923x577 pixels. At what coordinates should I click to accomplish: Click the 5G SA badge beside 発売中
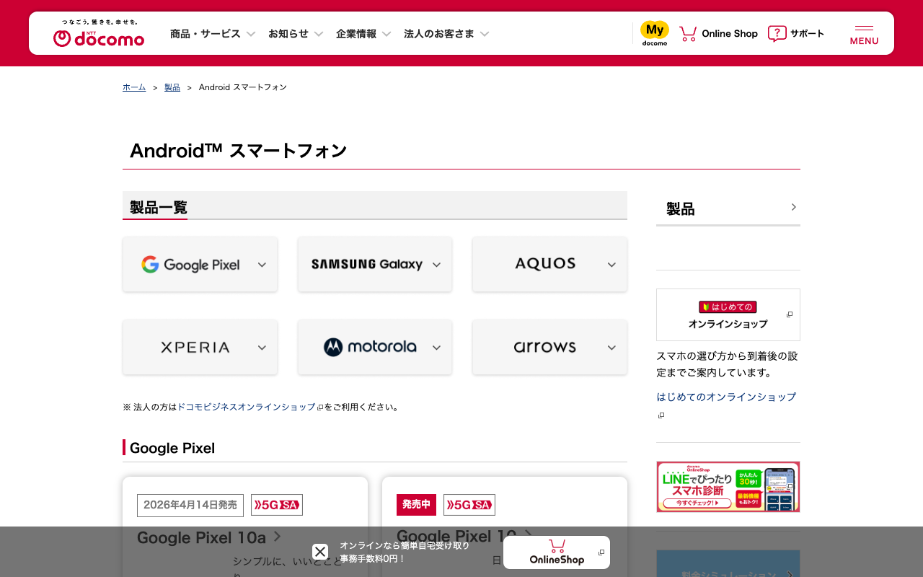tap(469, 505)
